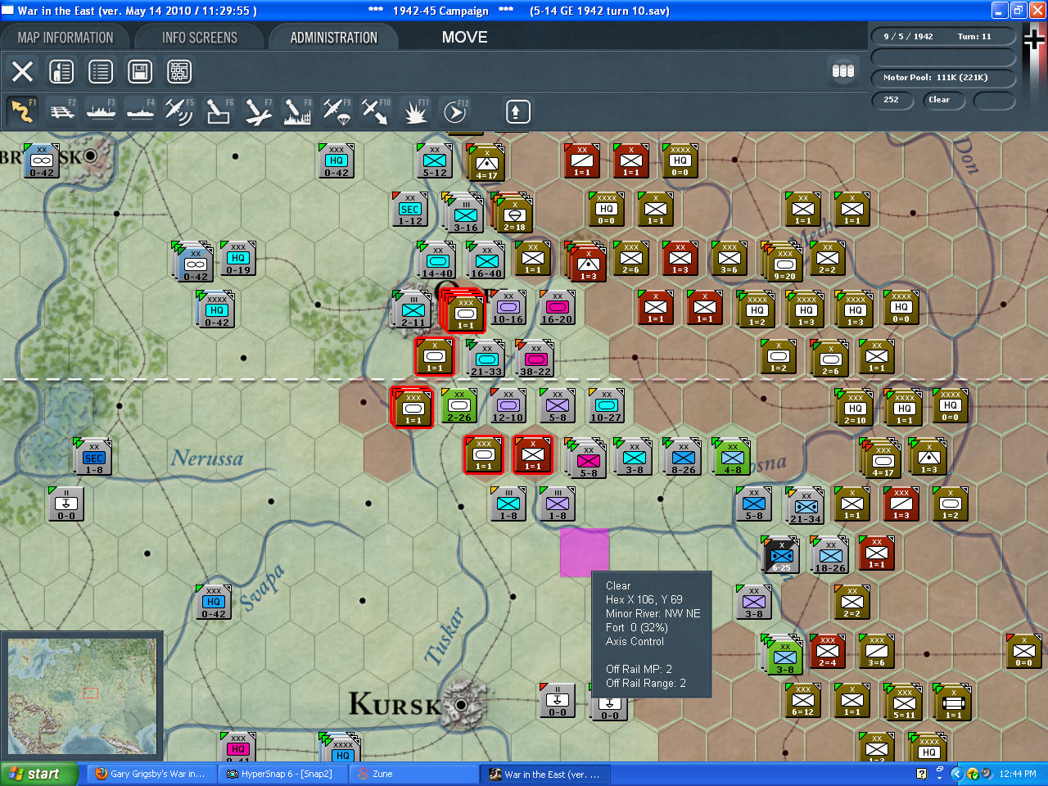Click the minimap overview thumbnail

click(82, 697)
